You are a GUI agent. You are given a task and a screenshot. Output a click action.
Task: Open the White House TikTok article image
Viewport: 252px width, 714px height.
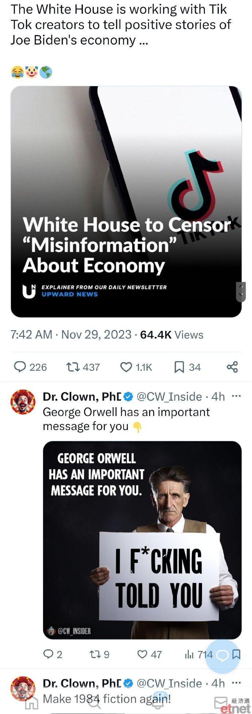(x=126, y=202)
